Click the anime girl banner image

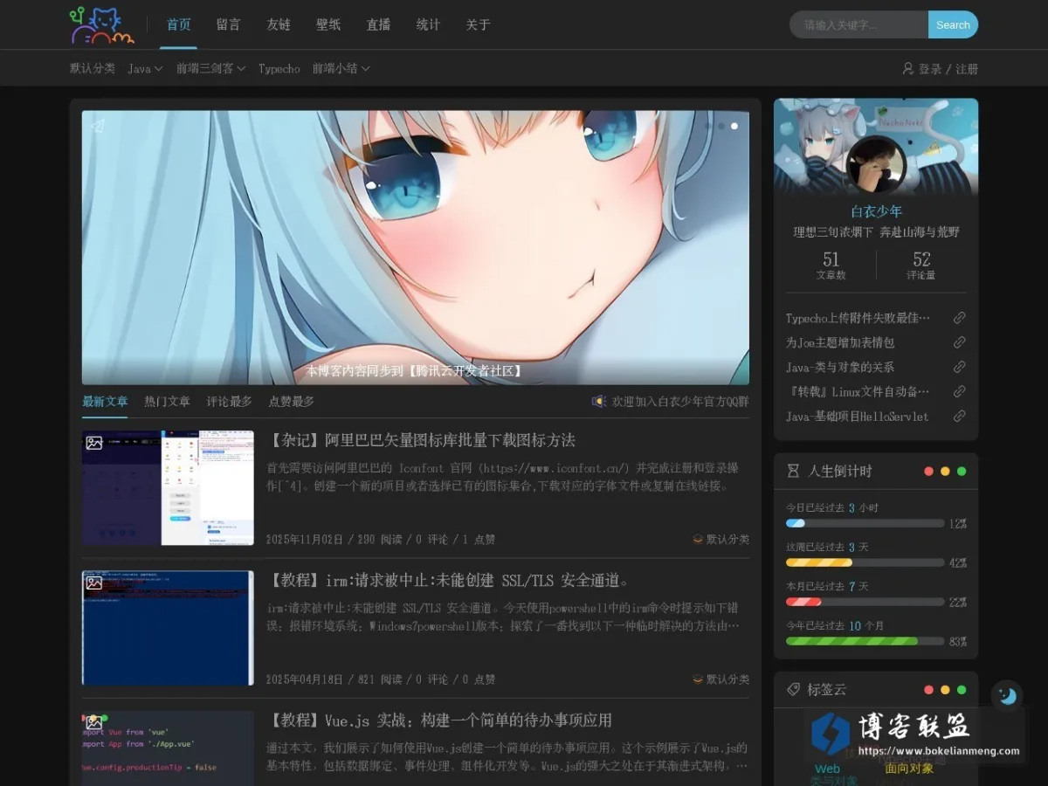[416, 247]
